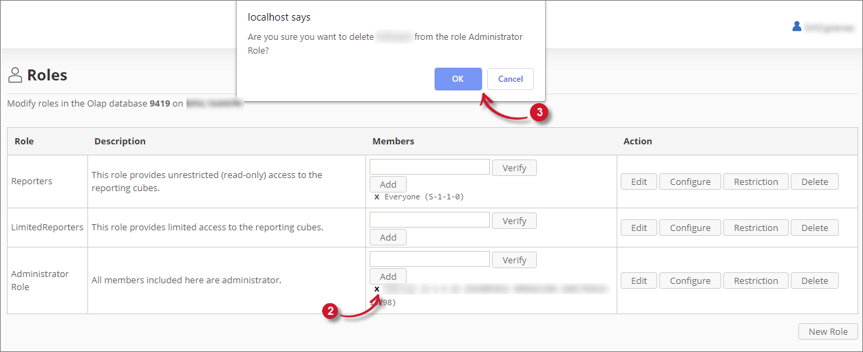The height and width of the screenshot is (352, 863).
Task: Focus the Reporters member input field
Action: click(x=429, y=167)
